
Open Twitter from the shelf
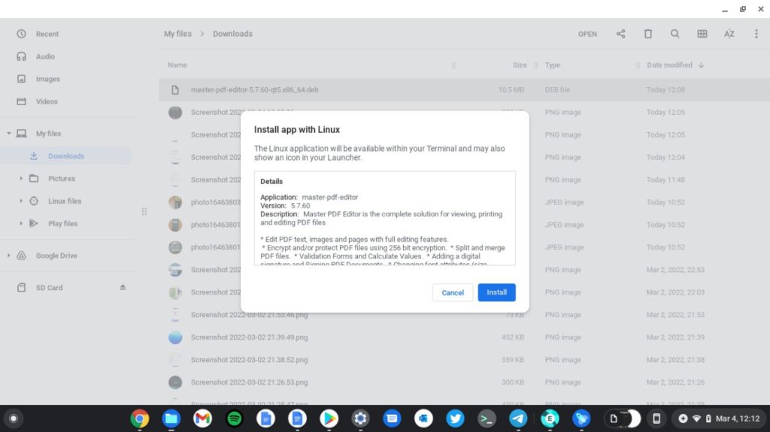(x=455, y=418)
